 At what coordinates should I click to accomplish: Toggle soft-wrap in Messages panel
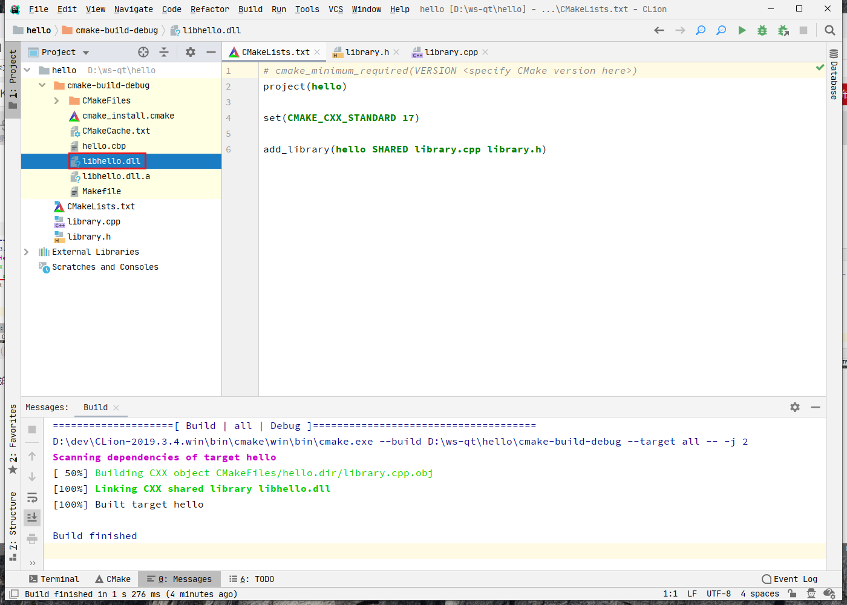(32, 497)
